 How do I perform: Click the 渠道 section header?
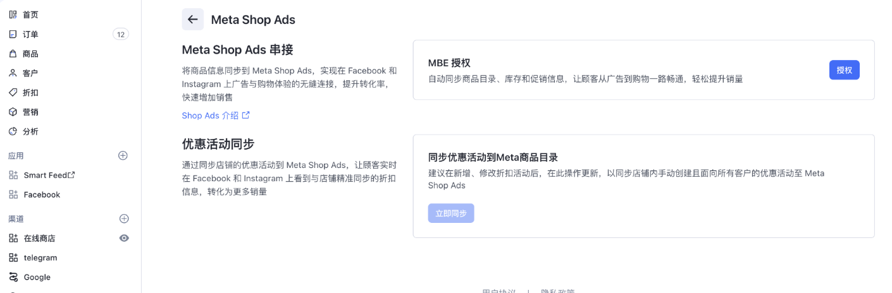tap(16, 218)
